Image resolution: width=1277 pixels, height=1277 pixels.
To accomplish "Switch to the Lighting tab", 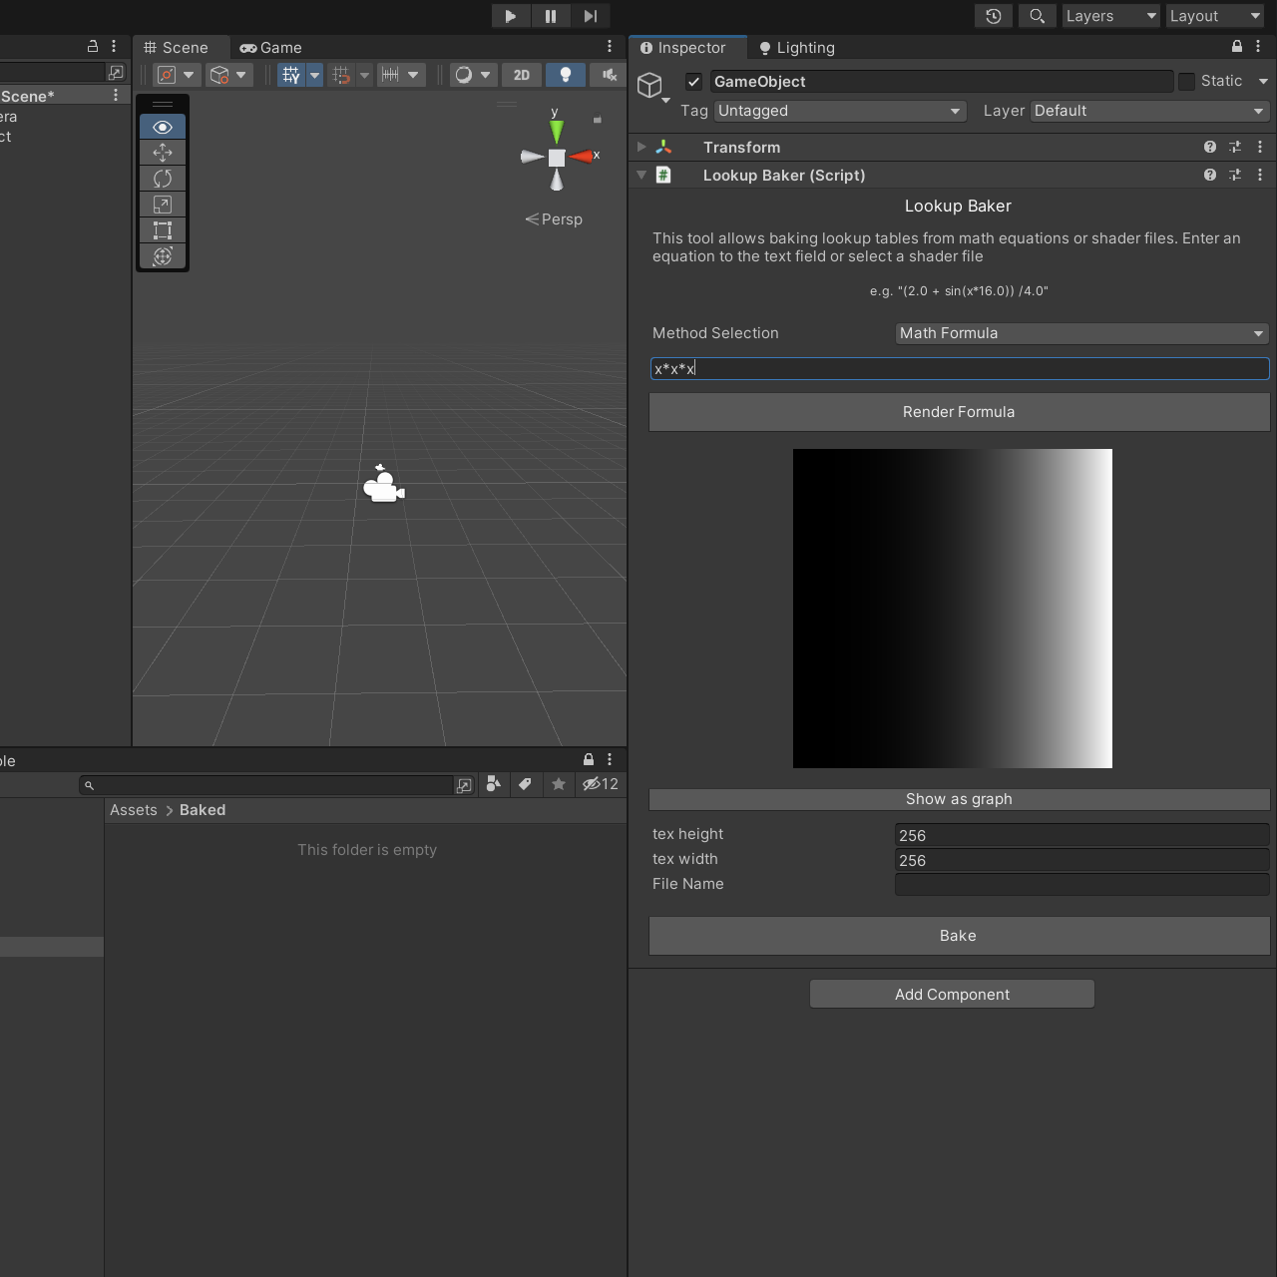I will pos(796,48).
